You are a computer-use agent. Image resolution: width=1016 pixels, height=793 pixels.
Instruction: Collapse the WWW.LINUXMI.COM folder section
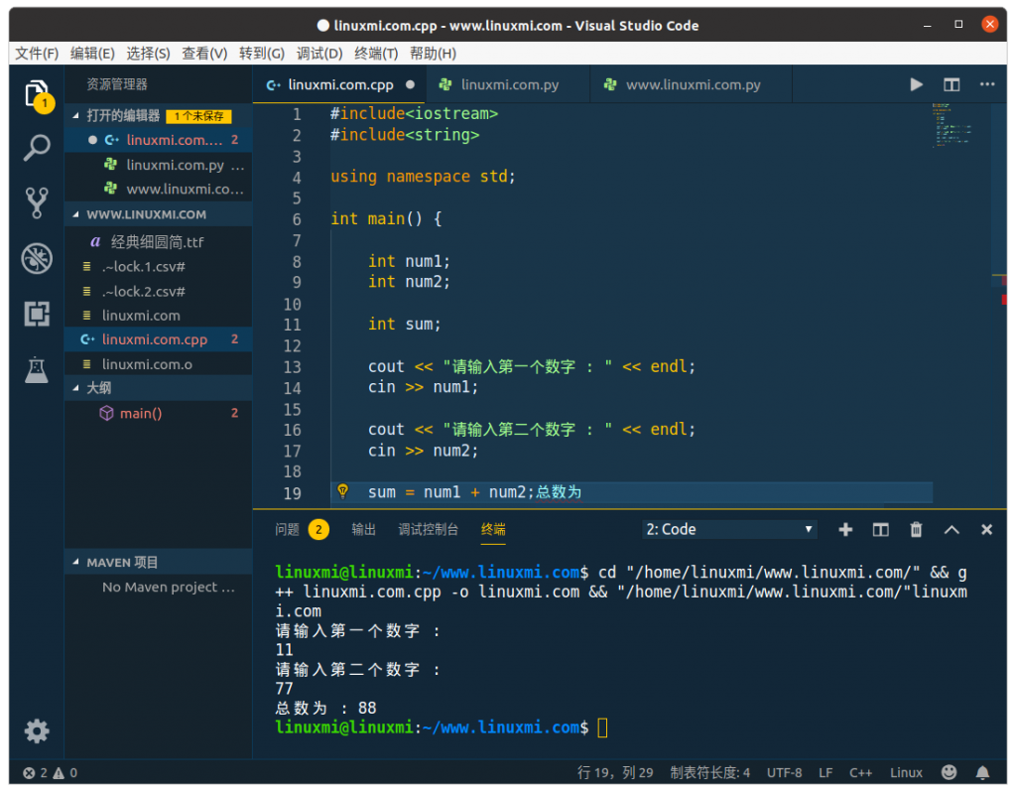click(75, 214)
